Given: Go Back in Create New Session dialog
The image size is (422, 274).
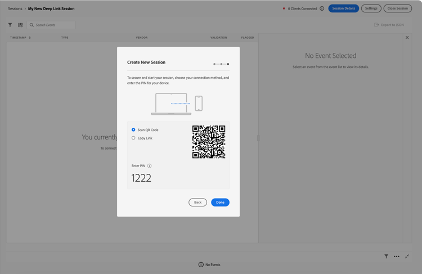Looking at the screenshot, I should coord(198,202).
